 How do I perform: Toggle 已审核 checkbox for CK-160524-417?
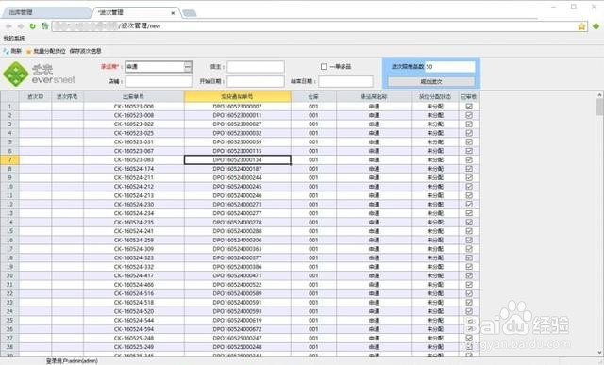click(x=469, y=275)
